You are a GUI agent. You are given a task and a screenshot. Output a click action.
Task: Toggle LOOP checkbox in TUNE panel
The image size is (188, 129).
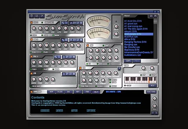click(x=150, y=75)
